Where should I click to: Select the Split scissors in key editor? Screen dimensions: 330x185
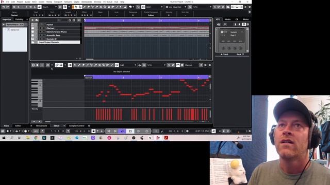point(91,65)
